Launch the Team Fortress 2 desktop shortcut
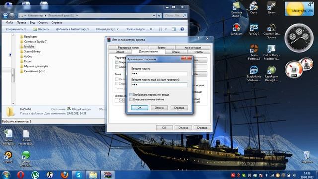Screen dimensions: 318x179 click(254, 52)
